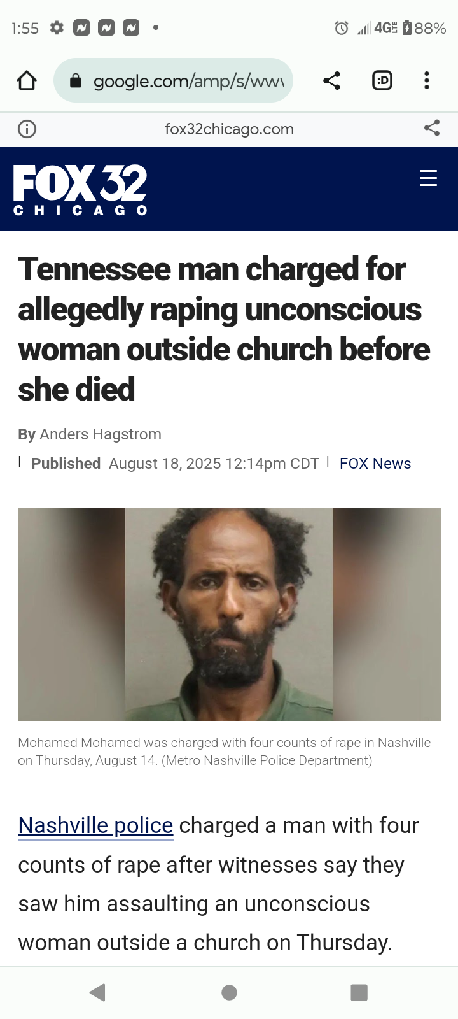This screenshot has width=458, height=1019.
Task: Open the Nashville police link
Action: click(95, 825)
